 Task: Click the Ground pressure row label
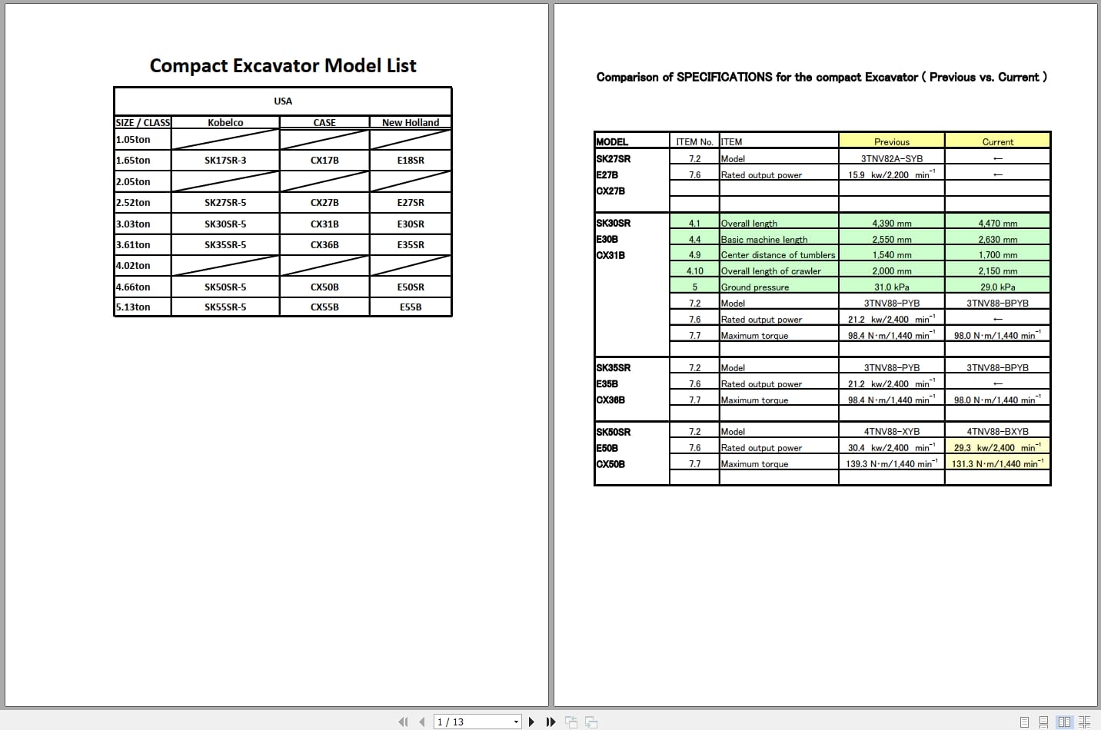pyautogui.click(x=755, y=287)
